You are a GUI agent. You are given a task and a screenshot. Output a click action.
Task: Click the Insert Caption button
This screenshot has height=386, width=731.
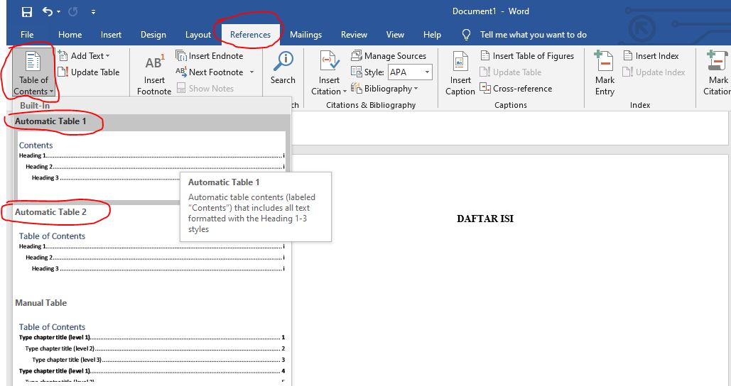point(460,73)
